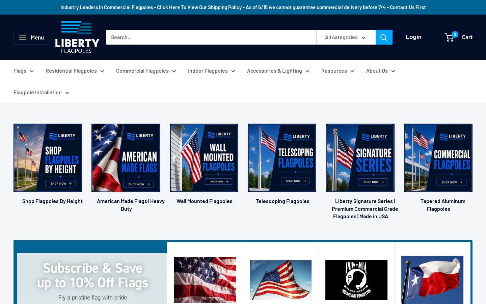Viewport: 486px width, 304px height.
Task: Open the Texas flag product image
Action: point(432,280)
